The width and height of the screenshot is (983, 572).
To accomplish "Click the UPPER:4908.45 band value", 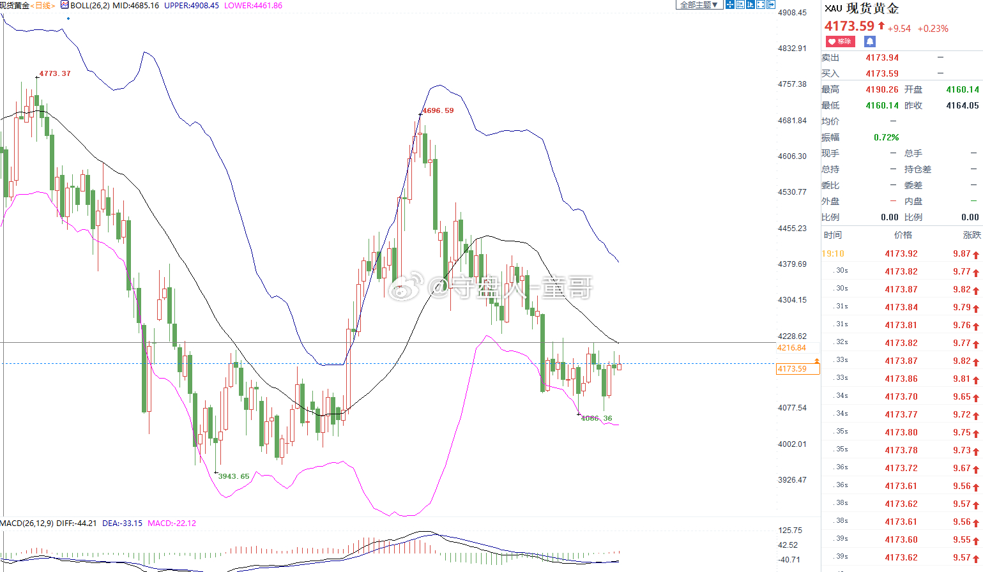I will [192, 5].
